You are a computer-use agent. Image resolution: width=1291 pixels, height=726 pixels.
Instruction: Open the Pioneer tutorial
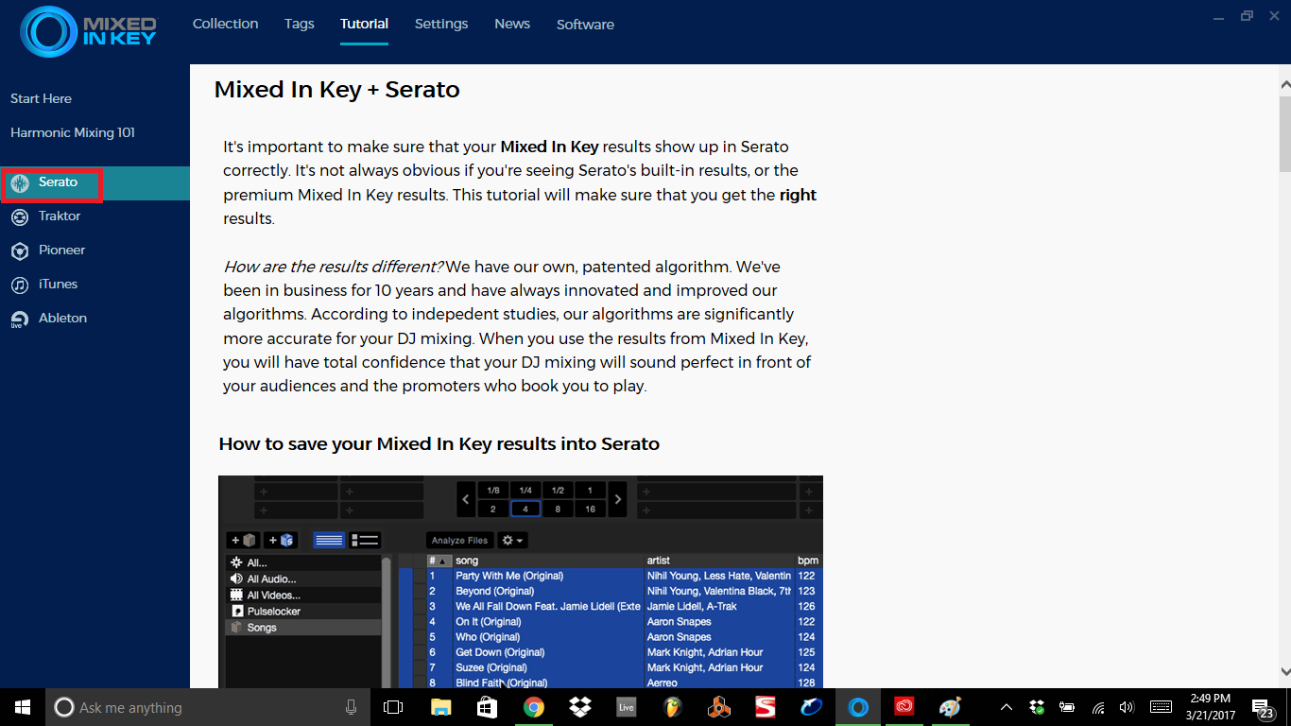(x=61, y=250)
